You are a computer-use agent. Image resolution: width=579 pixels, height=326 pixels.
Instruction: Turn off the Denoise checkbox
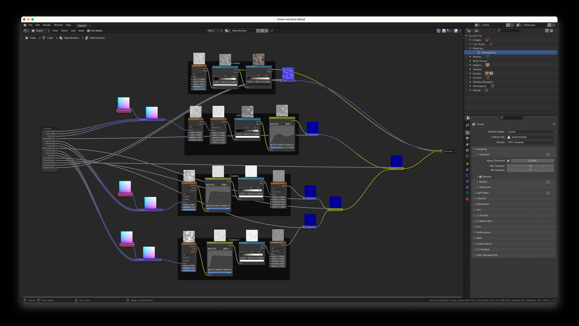pyautogui.click(x=480, y=177)
